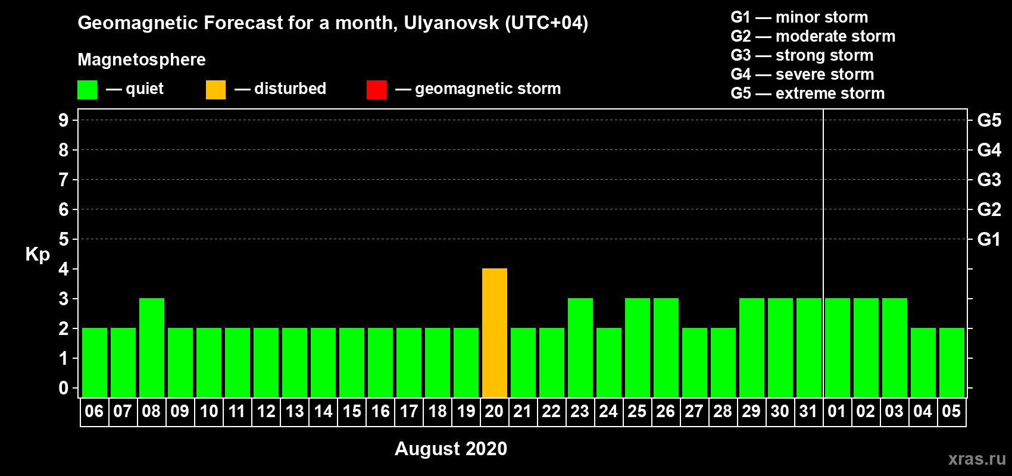Viewport: 1012px width, 476px height.
Task: Click the 'G5' right-axis label
Action: [989, 120]
